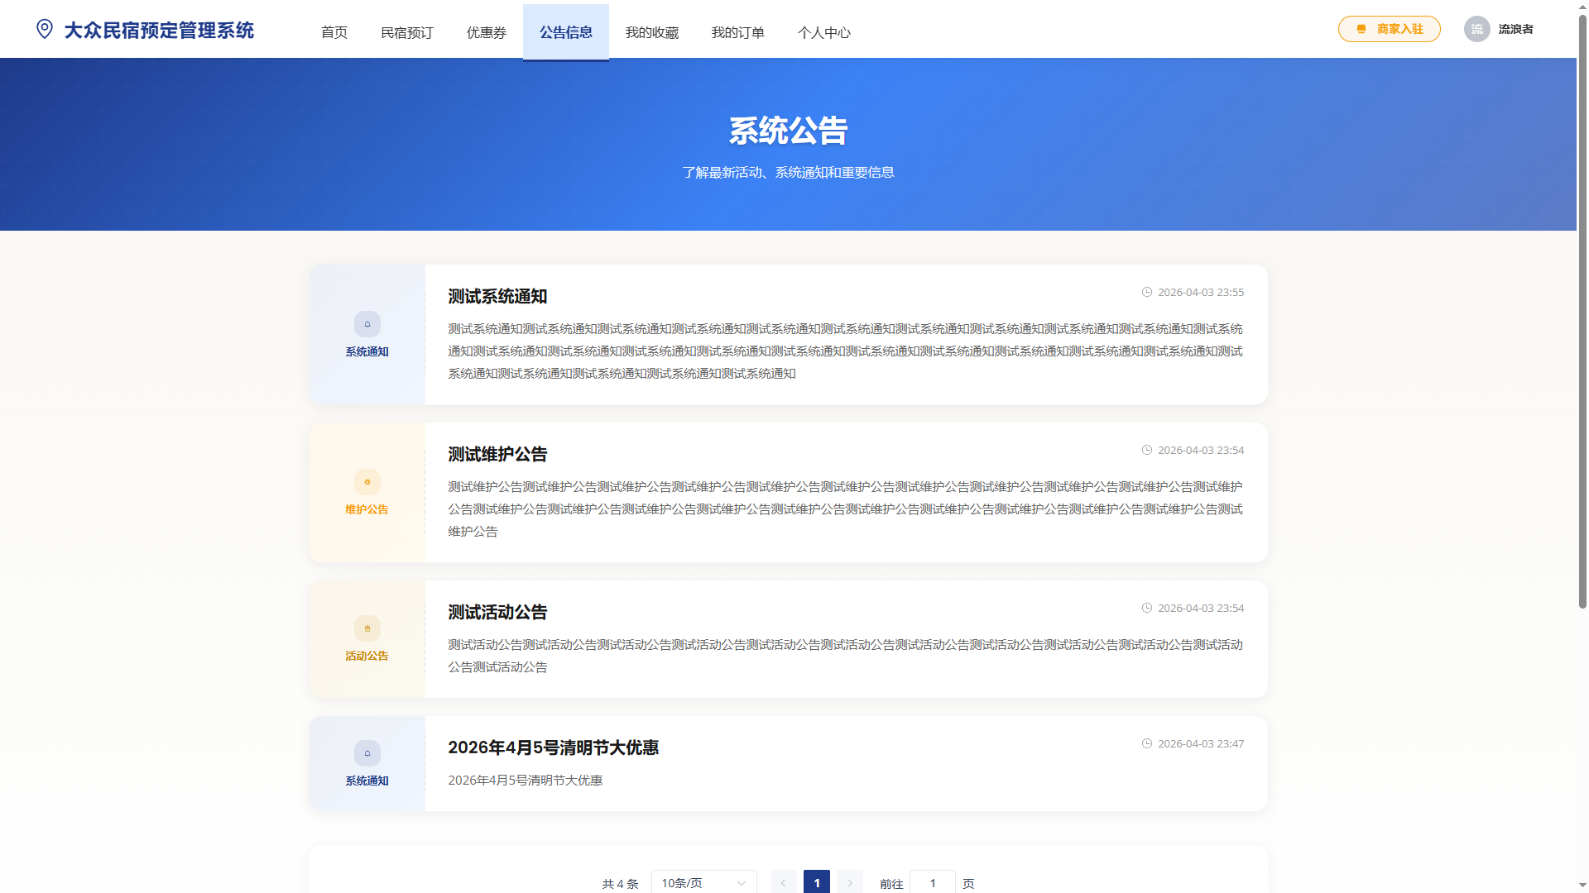Click clock icon on 测试活动公告 card
The width and height of the screenshot is (1589, 893).
coord(1147,608)
